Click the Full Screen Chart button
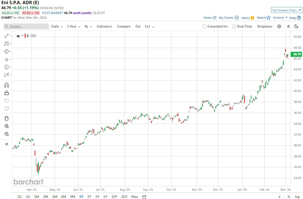Screen dimensions: 303x199 point(286,10)
